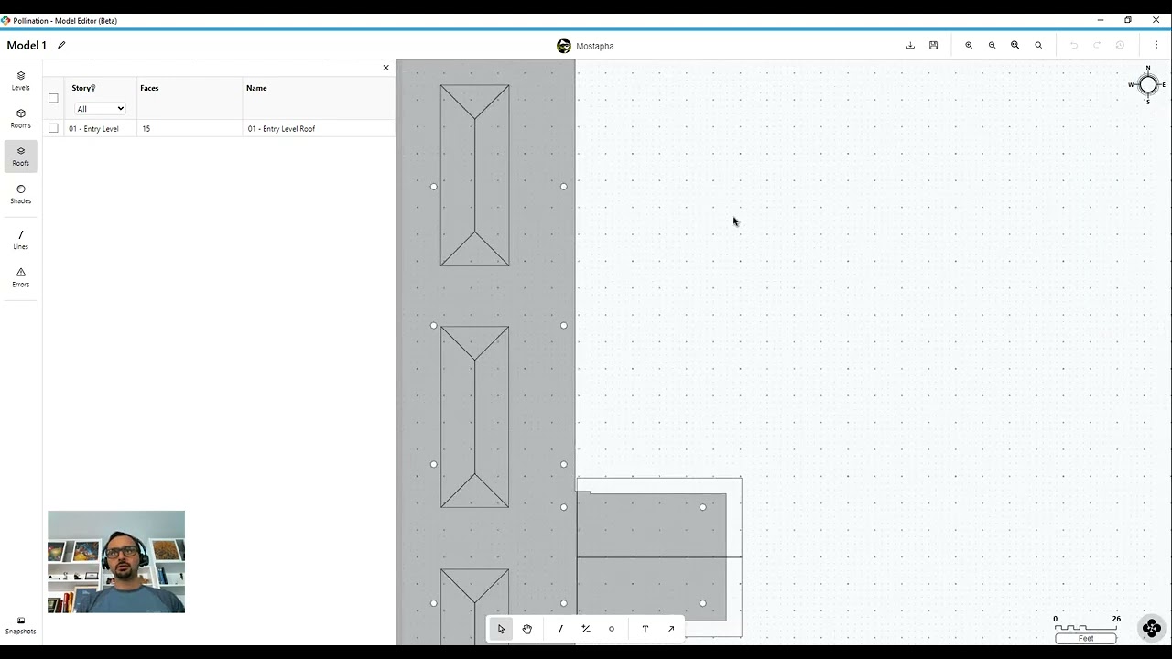Image resolution: width=1172 pixels, height=659 pixels.
Task: Switch to the Rooms tab
Action: point(21,118)
